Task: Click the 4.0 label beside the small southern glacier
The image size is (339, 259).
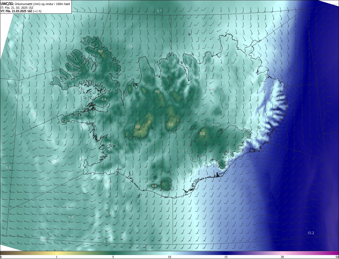Action: pyautogui.click(x=154, y=186)
